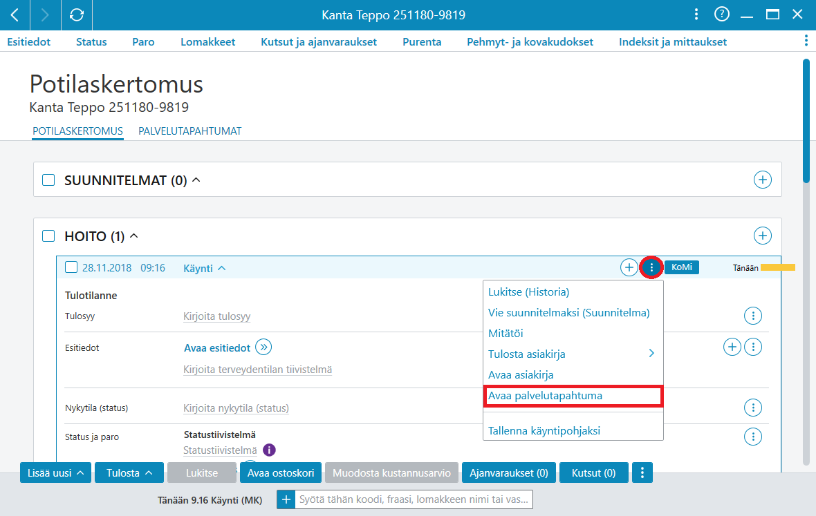Open three-dot menu on Tulosyy row
The image size is (816, 516).
coord(753,316)
